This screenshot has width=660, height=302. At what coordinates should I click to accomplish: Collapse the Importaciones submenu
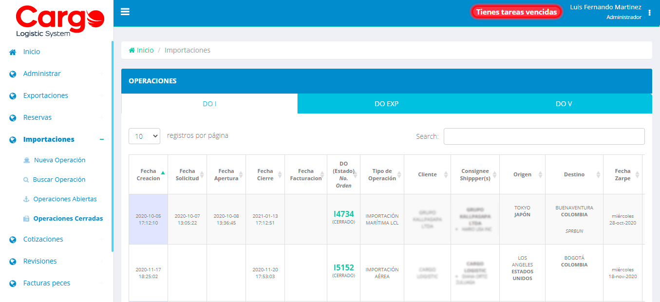point(102,139)
